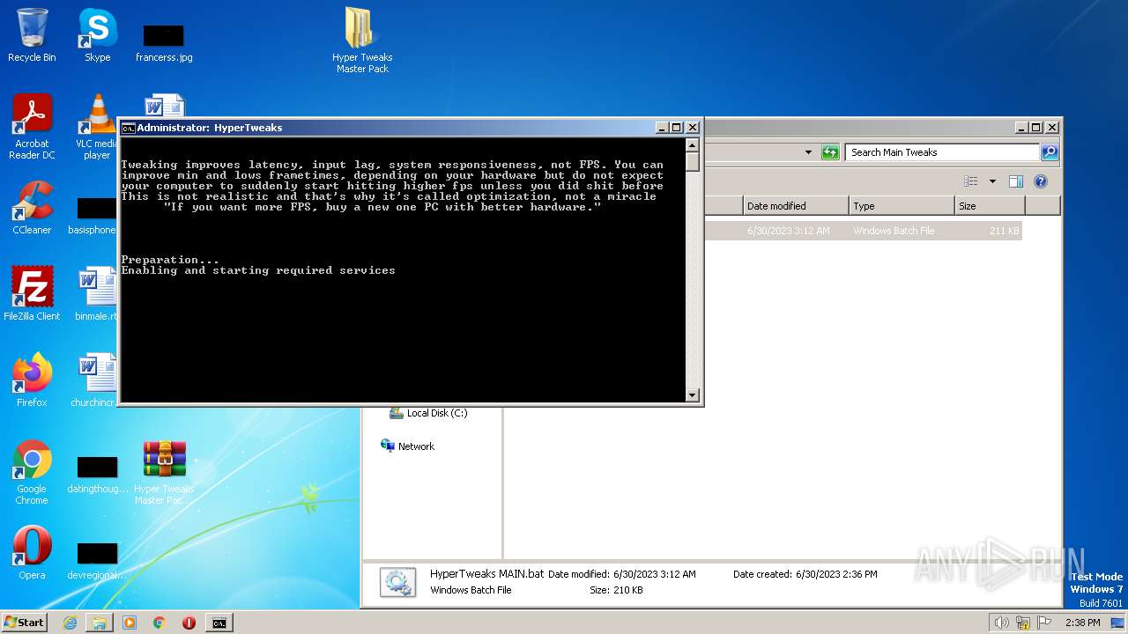This screenshot has width=1128, height=634.
Task: Click the console scrollbar thumb
Action: click(x=693, y=161)
